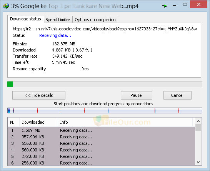Click the IDM globe icon in title bar
The width and height of the screenshot is (210, 171).
click(x=6, y=6)
